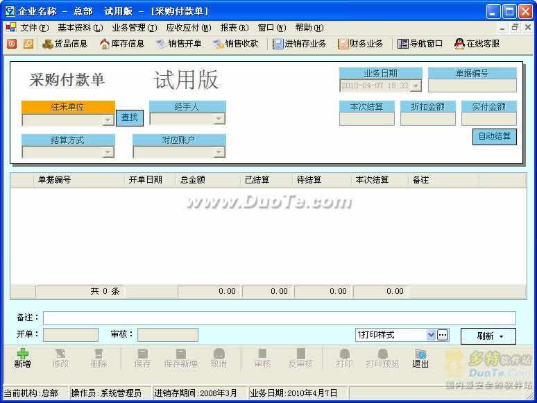The height and width of the screenshot is (403, 537).
Task: Expand the 业务日期 date dropdown
Action: tap(416, 85)
